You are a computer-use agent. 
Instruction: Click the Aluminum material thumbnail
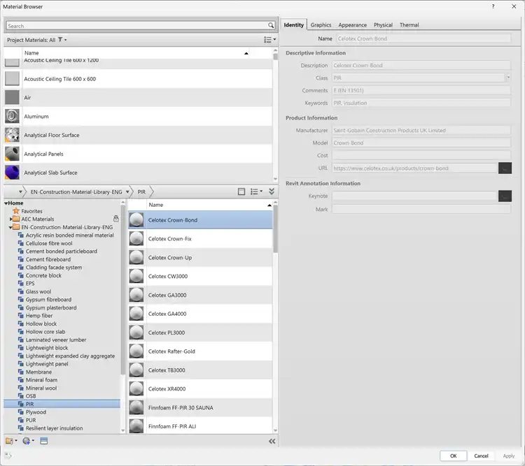12,117
